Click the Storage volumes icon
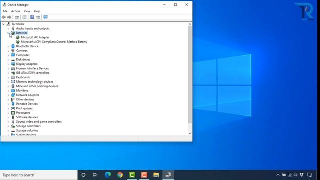The height and width of the screenshot is (180, 320). [13, 131]
